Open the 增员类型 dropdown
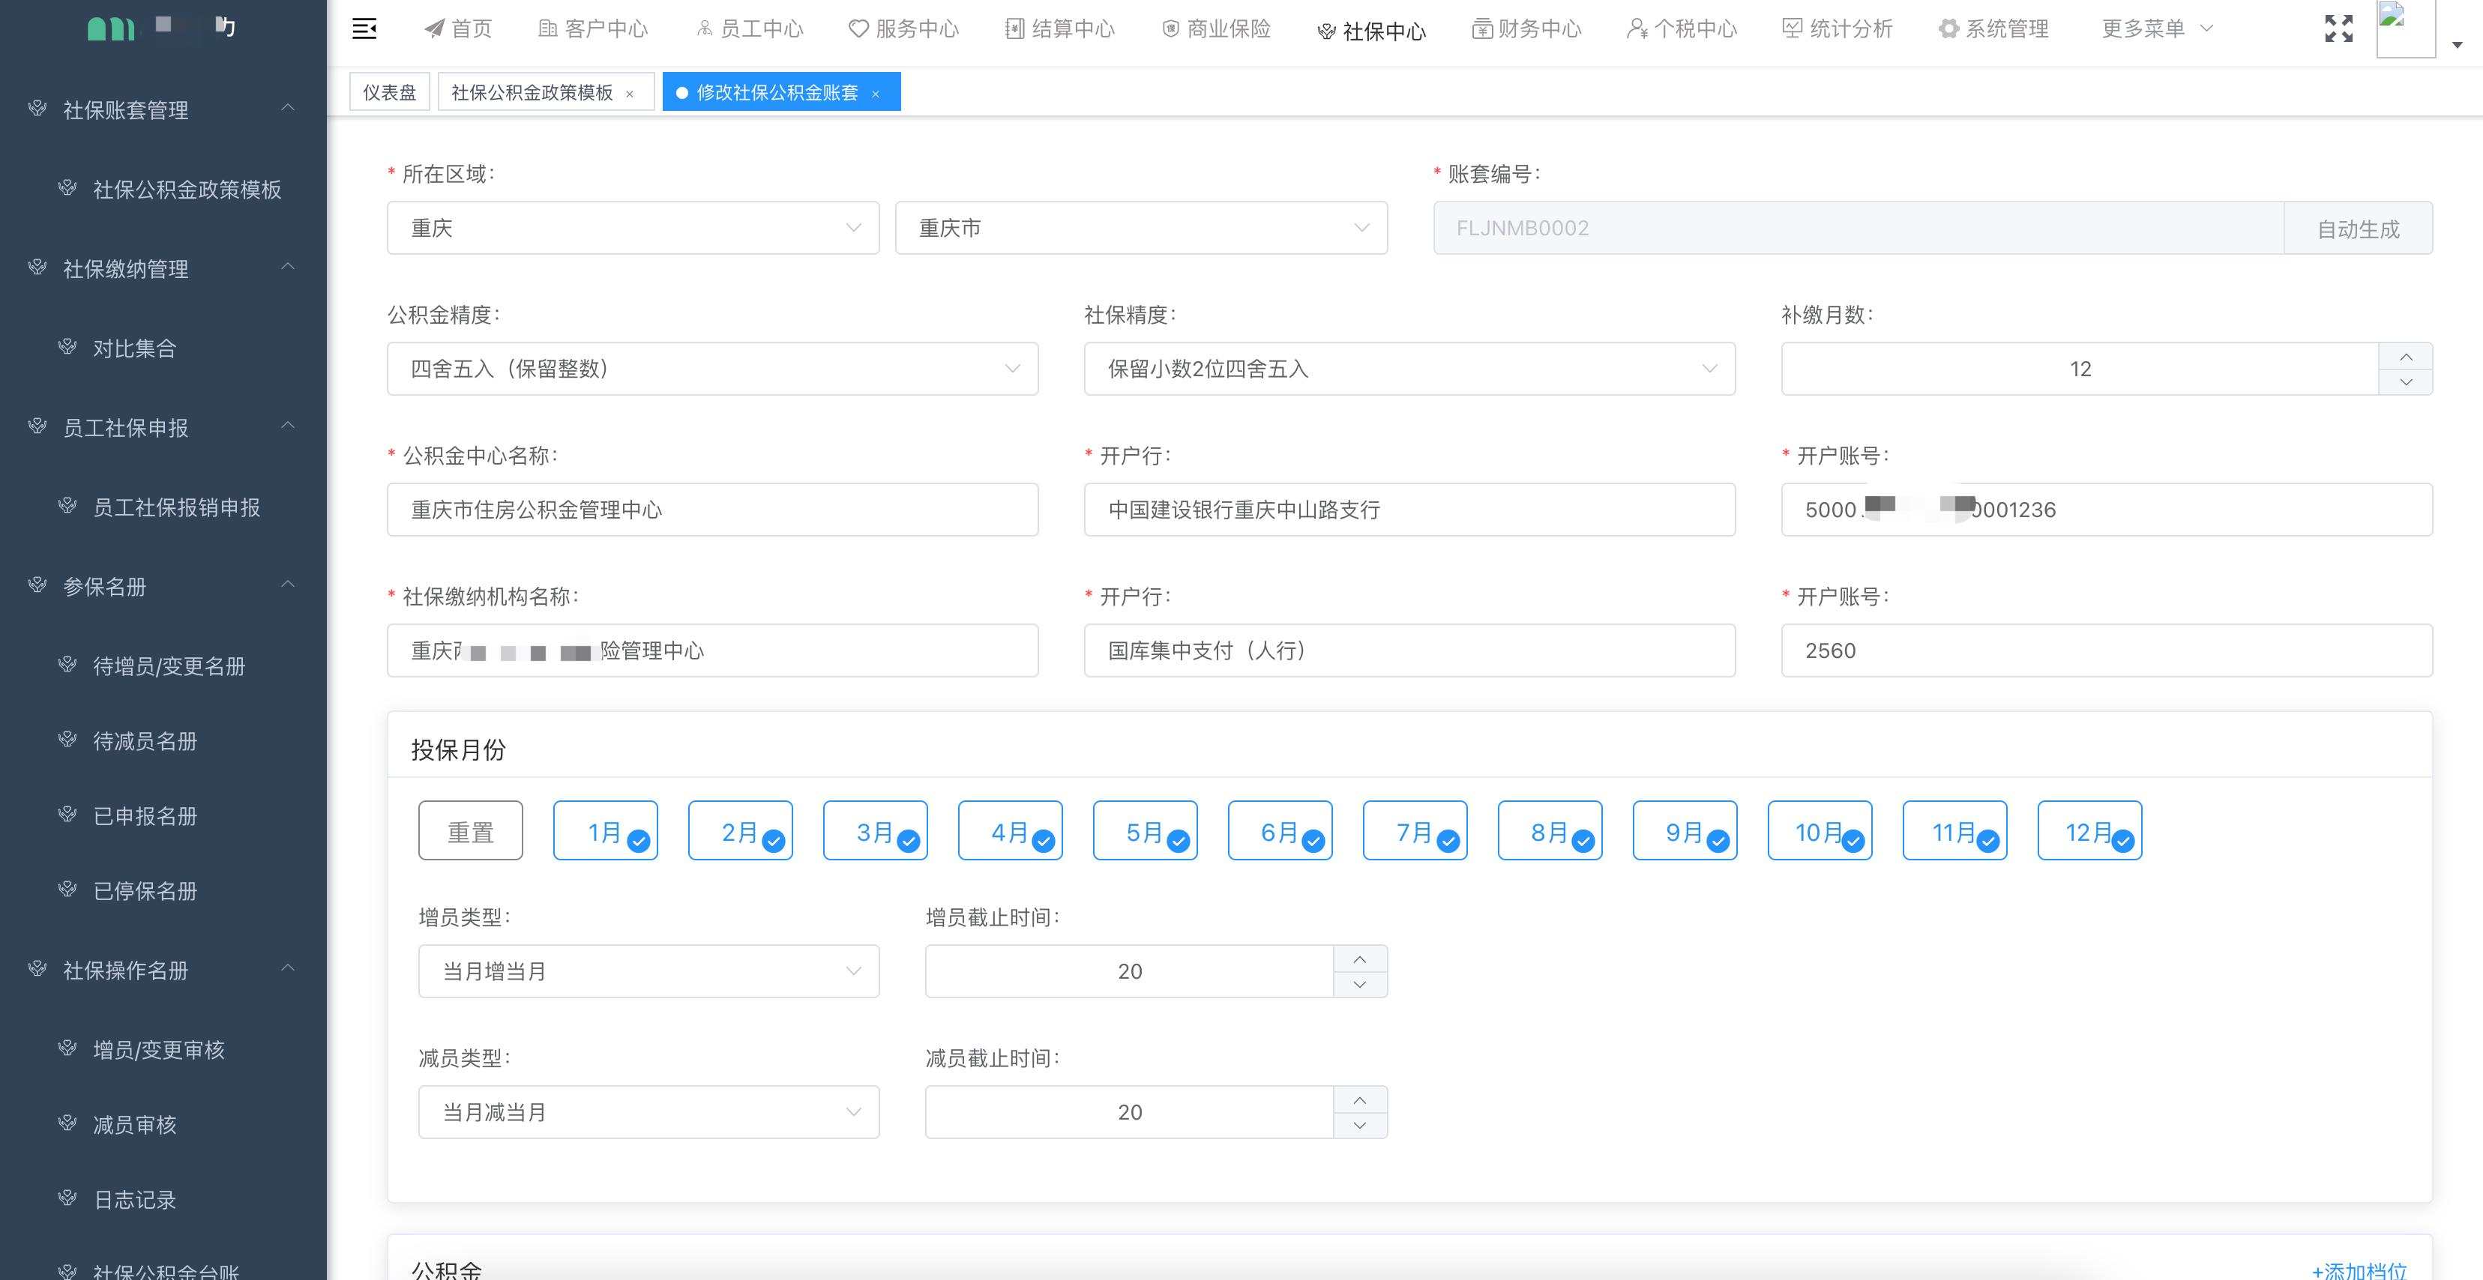 (x=852, y=970)
